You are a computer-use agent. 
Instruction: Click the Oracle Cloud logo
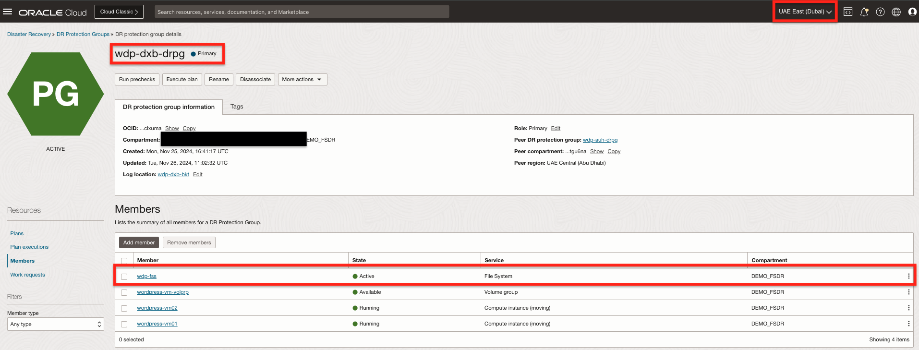[x=53, y=12]
